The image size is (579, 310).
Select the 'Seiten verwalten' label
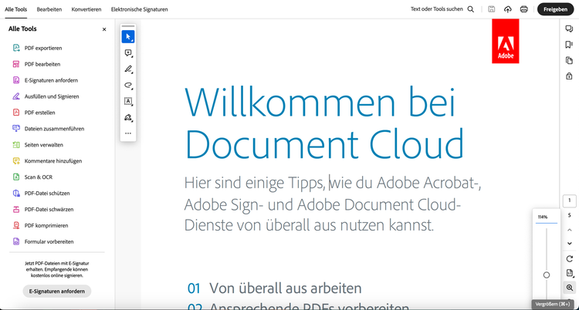pyautogui.click(x=43, y=145)
